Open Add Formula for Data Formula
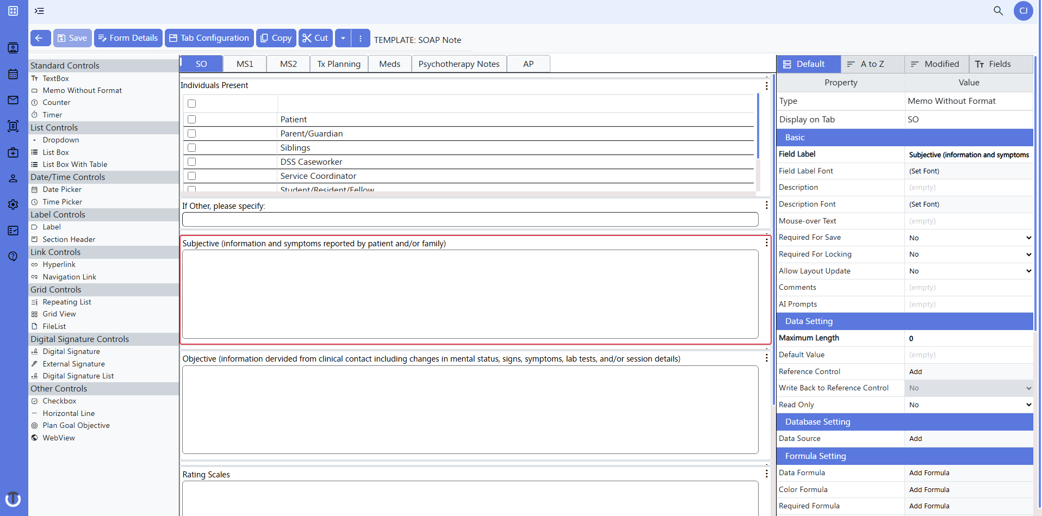Screen dimensions: 1042x516 click(x=929, y=473)
